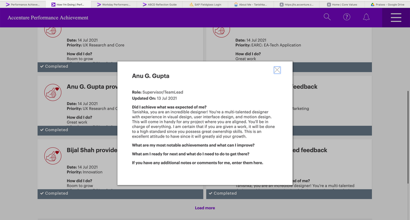Switch to the How I'm Doing browser tab
This screenshot has height=220, width=410.
[68, 5]
